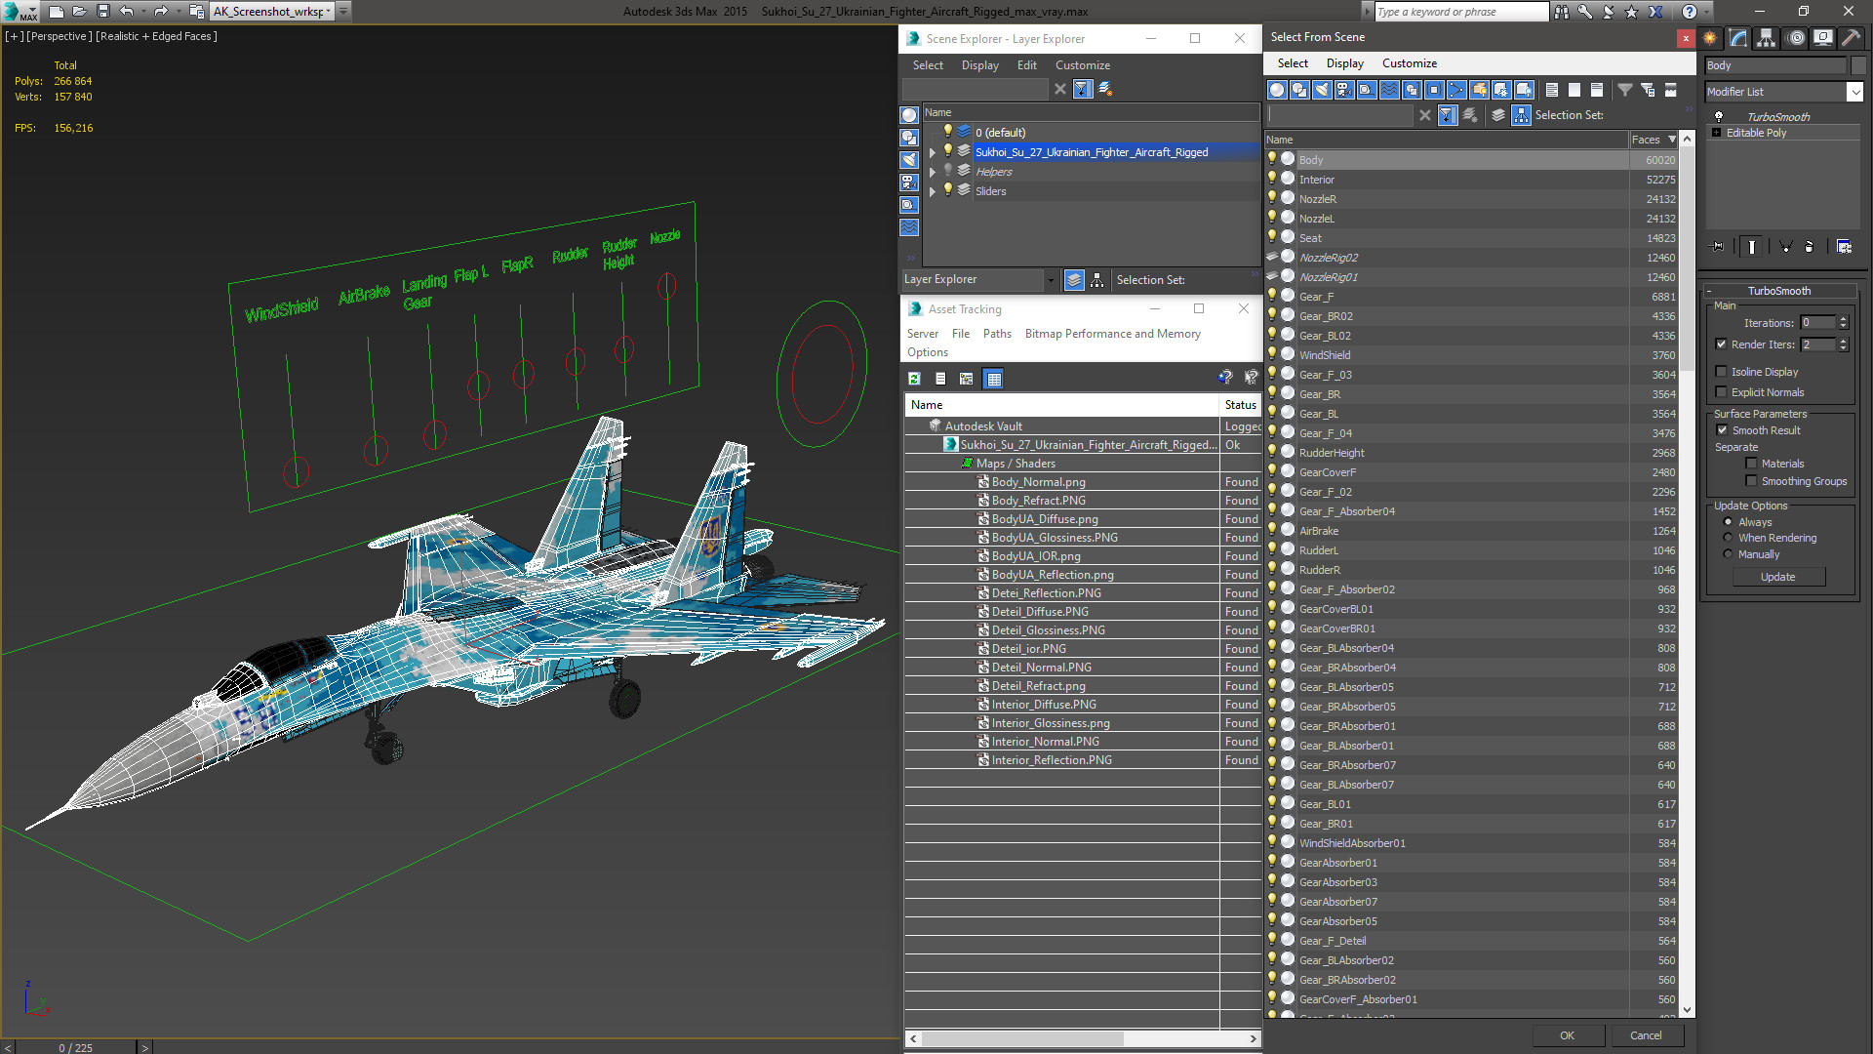Screen dimensions: 1873x1054
Task: Click Configure Modifier Sets icon
Action: (x=1844, y=247)
